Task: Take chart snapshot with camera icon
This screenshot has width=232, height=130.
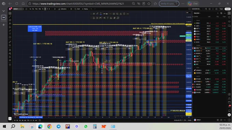Action: pos(216,9)
